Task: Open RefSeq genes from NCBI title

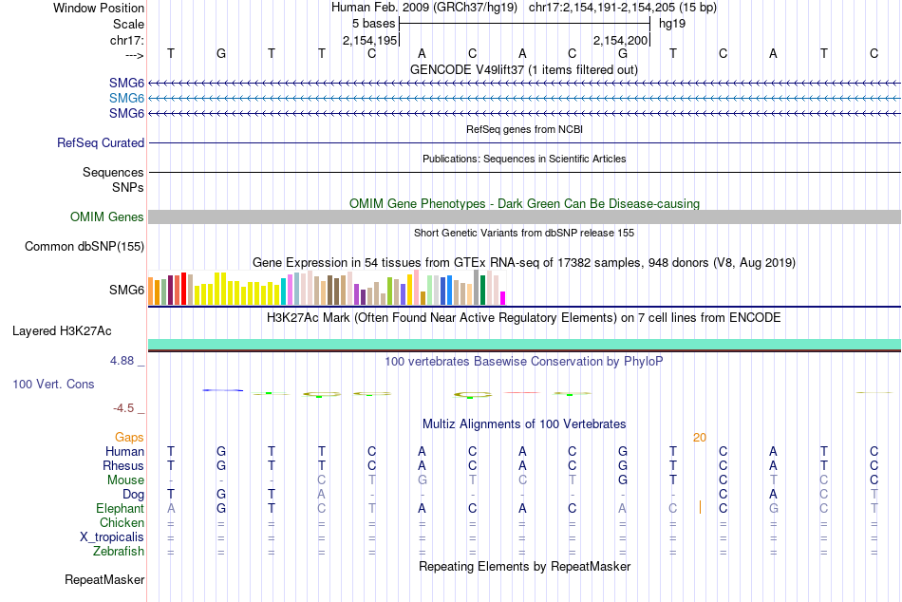Action: (x=524, y=129)
